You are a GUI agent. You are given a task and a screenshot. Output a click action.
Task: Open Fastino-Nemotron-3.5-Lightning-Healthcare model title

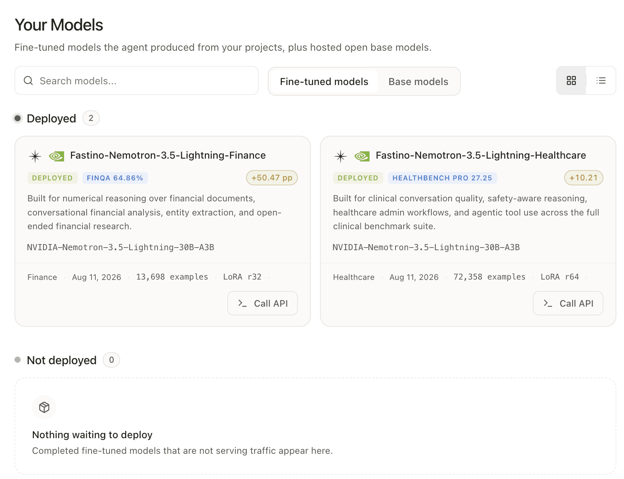(x=481, y=155)
